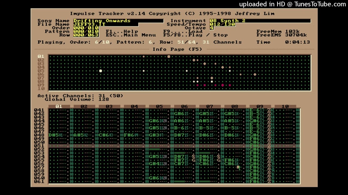Click the 'Info Page (F5)' title

tap(178, 49)
